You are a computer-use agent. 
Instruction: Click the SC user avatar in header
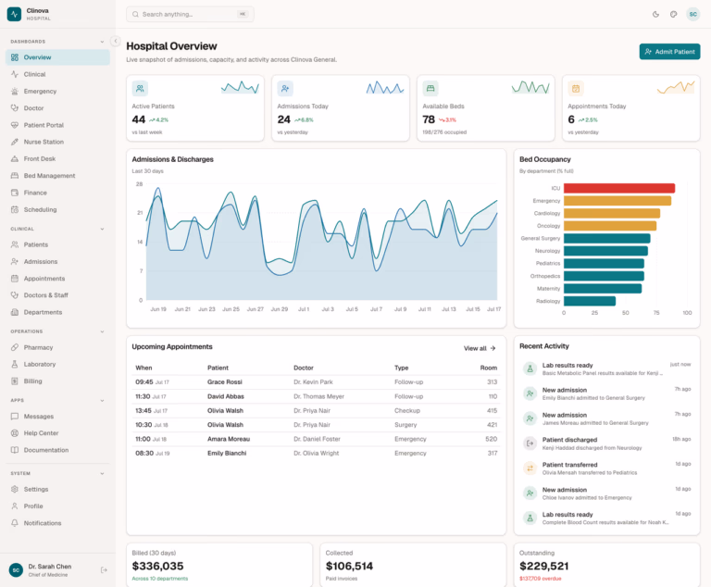(x=692, y=14)
